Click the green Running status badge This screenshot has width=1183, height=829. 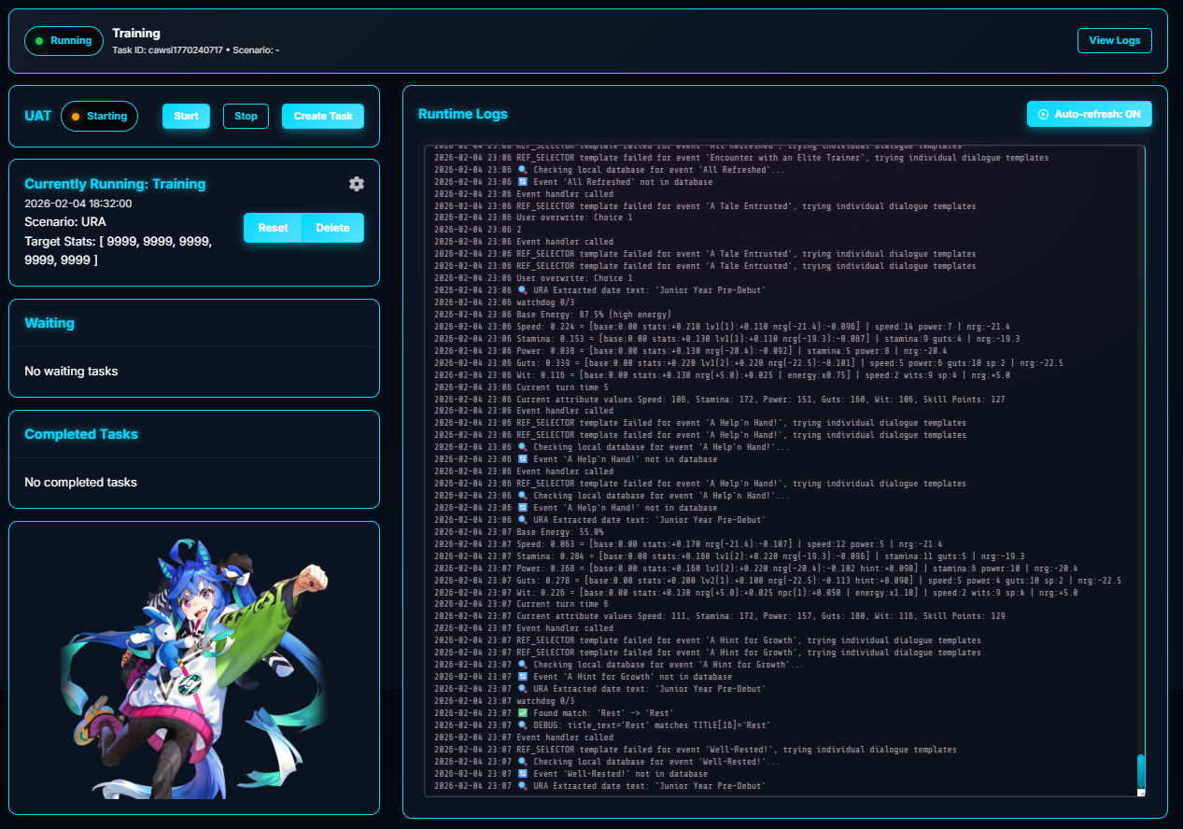tap(64, 41)
